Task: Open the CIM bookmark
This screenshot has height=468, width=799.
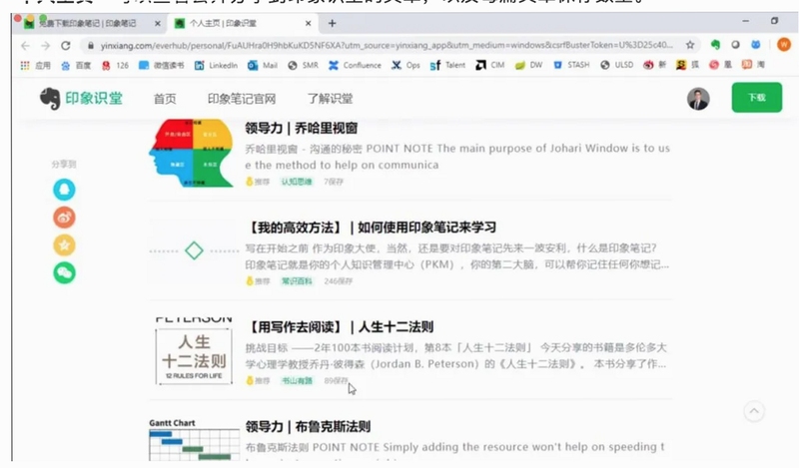Action: pyautogui.click(x=490, y=65)
